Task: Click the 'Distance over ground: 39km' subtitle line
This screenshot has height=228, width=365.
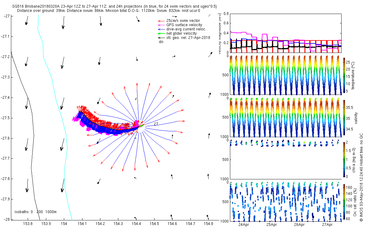Action: [109, 11]
